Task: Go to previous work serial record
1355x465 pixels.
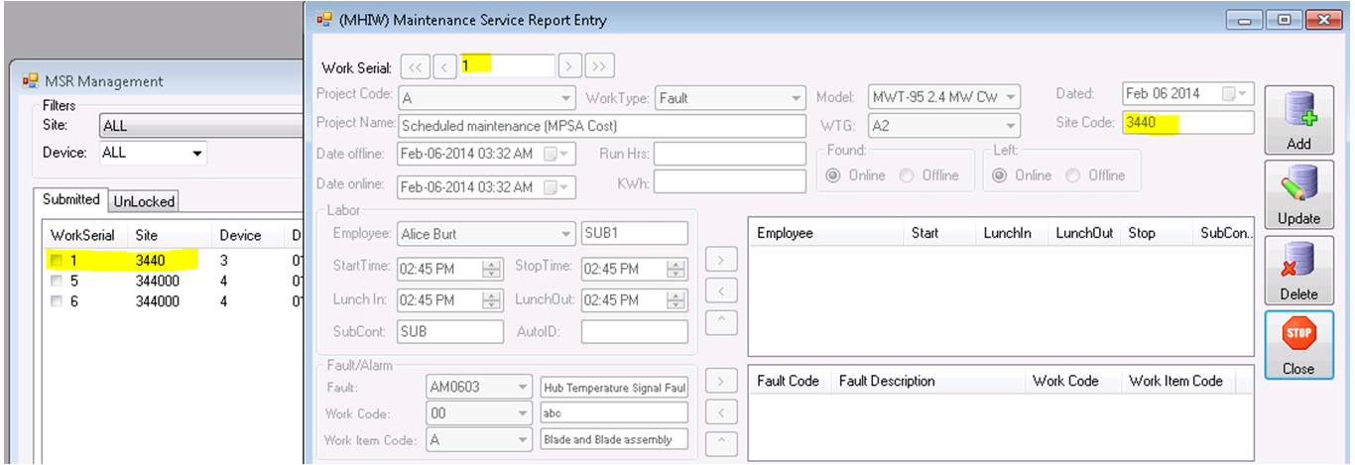Action: pyautogui.click(x=444, y=66)
